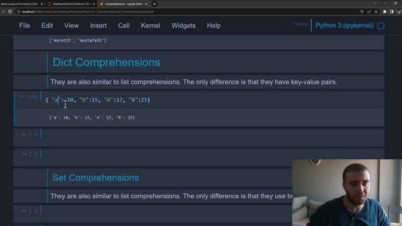Open the browser profile avatar
The height and width of the screenshot is (226, 402).
pos(399,11)
